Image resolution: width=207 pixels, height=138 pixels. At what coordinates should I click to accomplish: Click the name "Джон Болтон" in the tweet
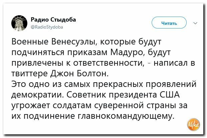(x=79, y=73)
